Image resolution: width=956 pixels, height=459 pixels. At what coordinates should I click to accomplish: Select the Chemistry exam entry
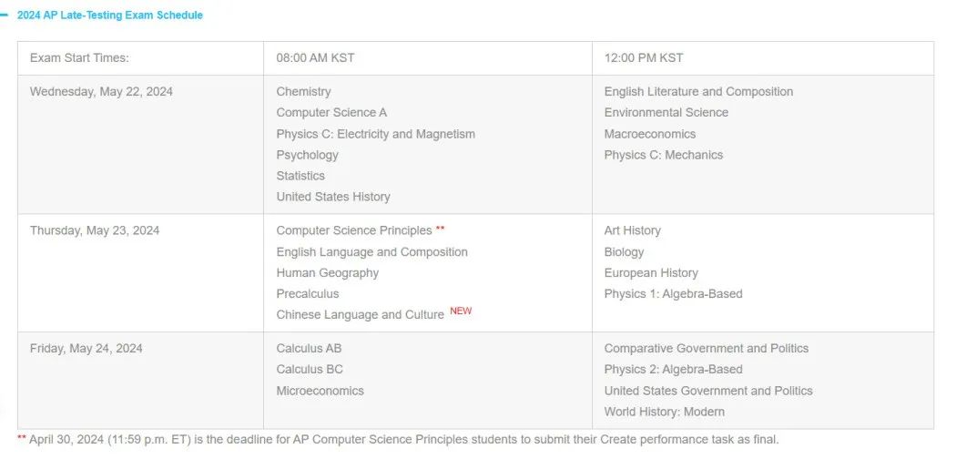click(x=303, y=91)
